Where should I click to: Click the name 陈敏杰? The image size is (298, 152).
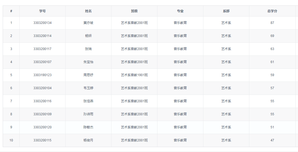pos(88,127)
